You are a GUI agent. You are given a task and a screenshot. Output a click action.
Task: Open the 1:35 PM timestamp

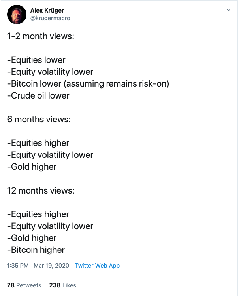[18, 266]
